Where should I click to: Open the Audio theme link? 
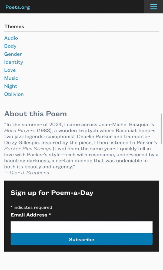click(x=11, y=38)
